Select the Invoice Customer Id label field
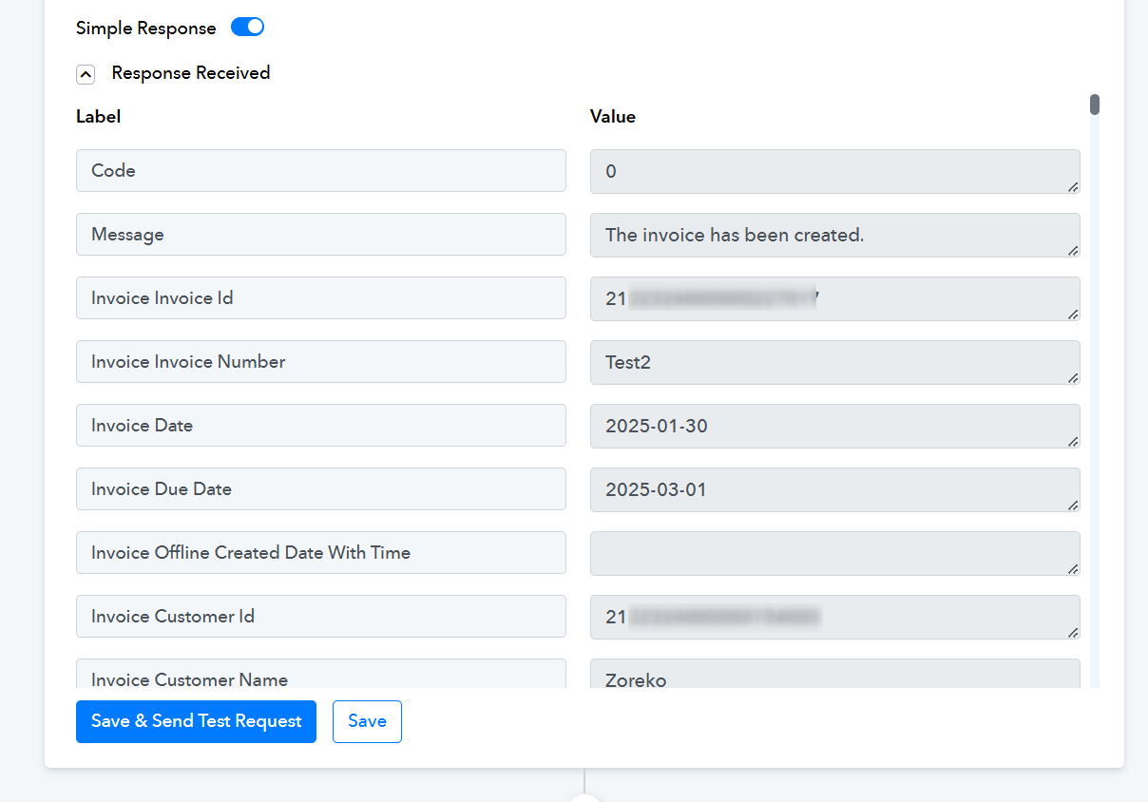1148x802 pixels. pyautogui.click(x=321, y=617)
